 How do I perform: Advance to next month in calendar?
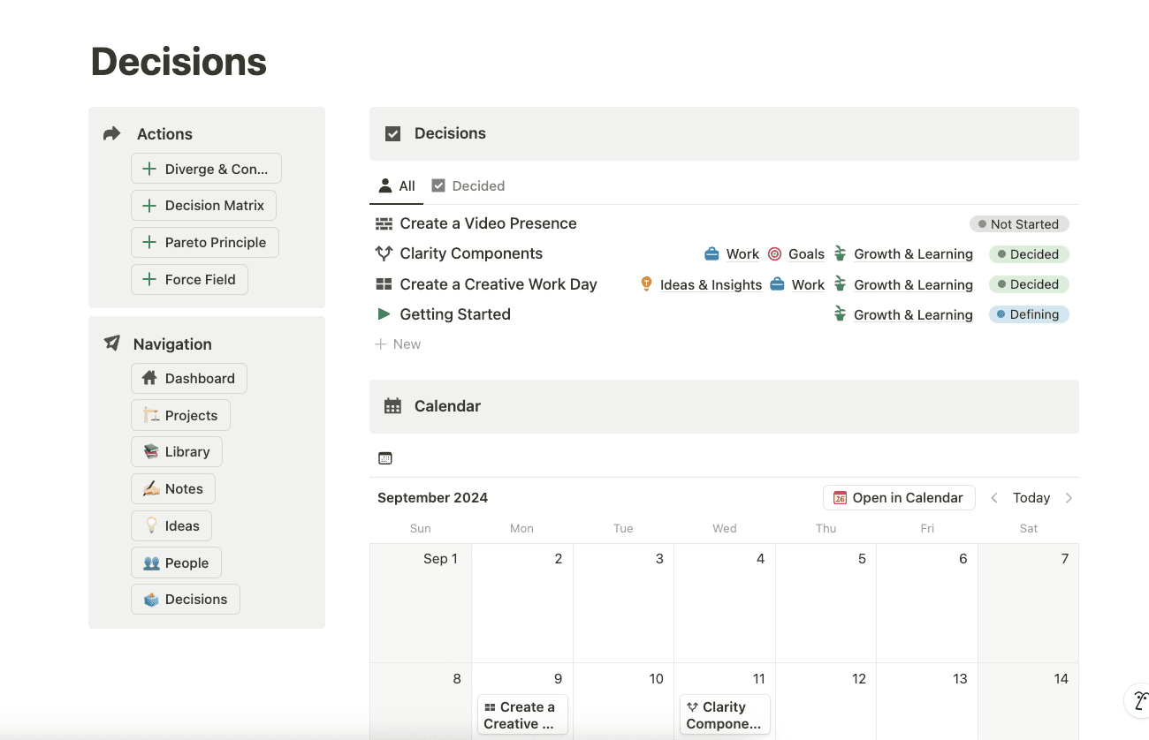pos(1069,498)
